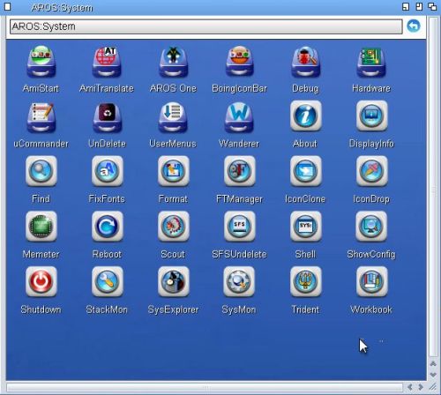
Task: Select the IconDrop icon
Action: 371,171
